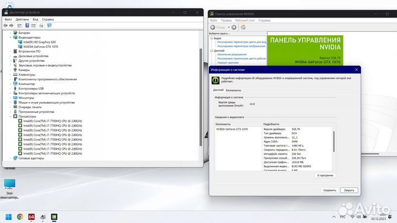Collapse the Видеоадаптеры category
The width and height of the screenshot is (397, 223).
(x=10, y=37)
